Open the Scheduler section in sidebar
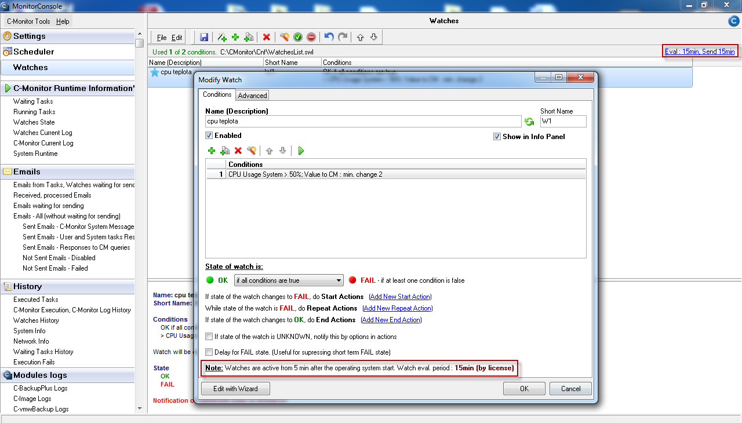Image resolution: width=742 pixels, height=423 pixels. click(67, 52)
